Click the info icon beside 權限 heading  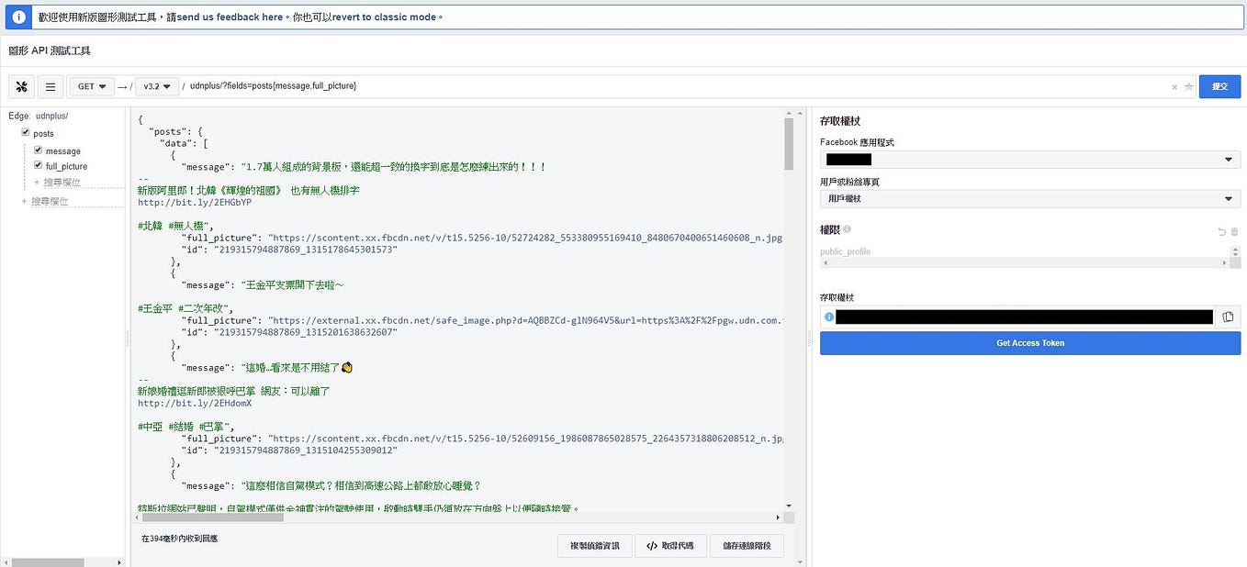point(846,229)
